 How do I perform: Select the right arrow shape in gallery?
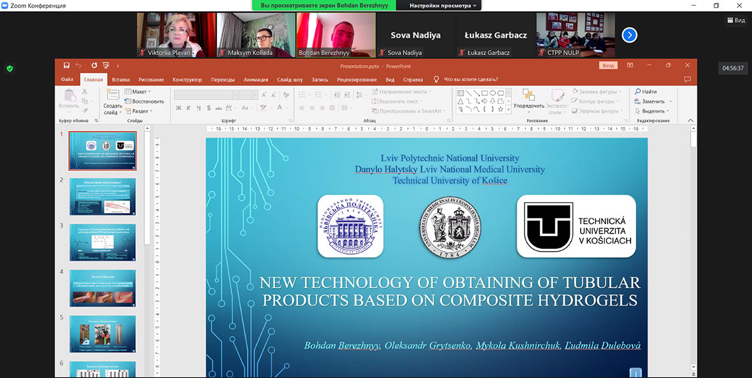tap(484, 101)
